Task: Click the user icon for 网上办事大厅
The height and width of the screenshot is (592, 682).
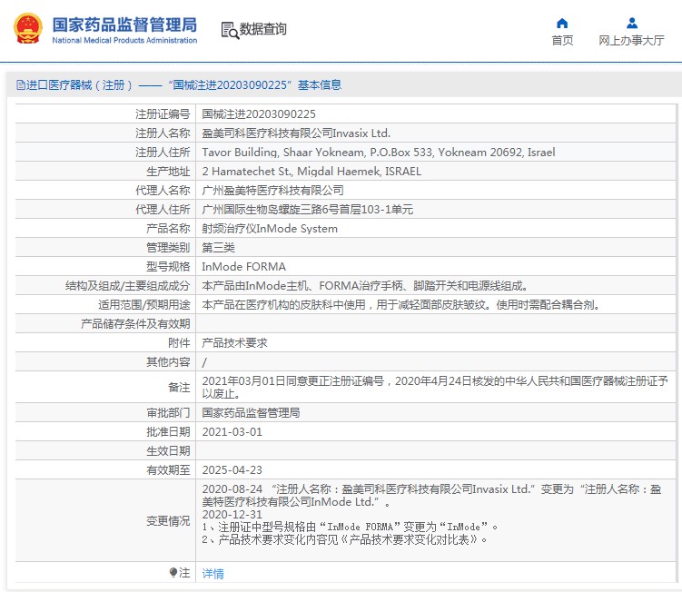Action: pos(631,23)
